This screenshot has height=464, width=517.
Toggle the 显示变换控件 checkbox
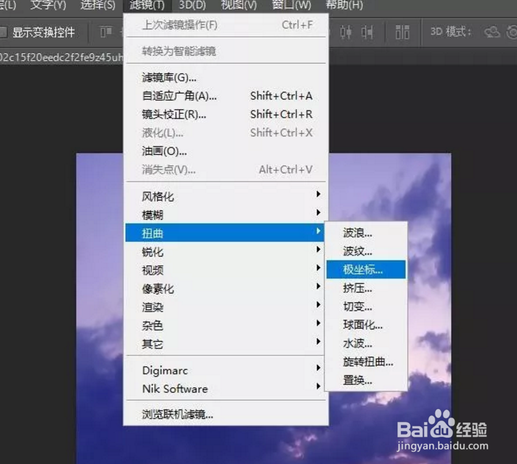pos(3,32)
